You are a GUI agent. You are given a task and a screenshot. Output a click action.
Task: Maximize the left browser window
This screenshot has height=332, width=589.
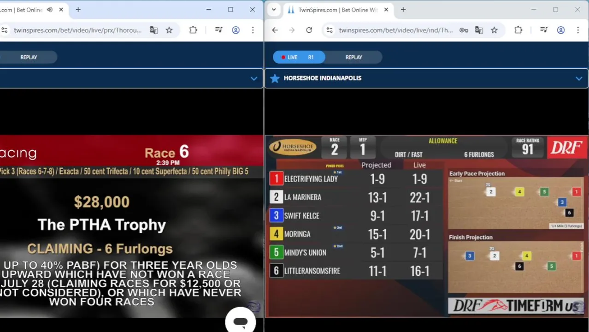point(230,10)
